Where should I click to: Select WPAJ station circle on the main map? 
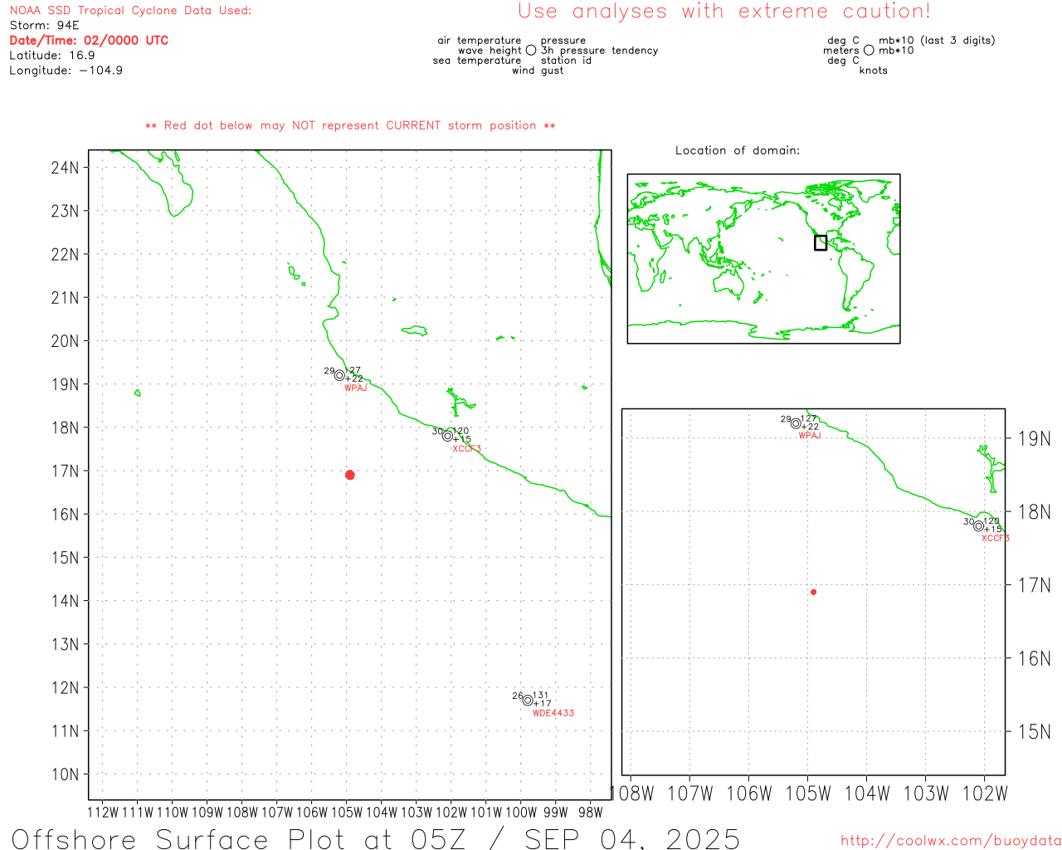339,375
